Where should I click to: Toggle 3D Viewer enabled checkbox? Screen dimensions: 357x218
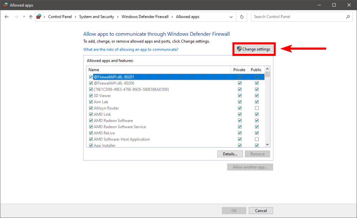(x=91, y=96)
